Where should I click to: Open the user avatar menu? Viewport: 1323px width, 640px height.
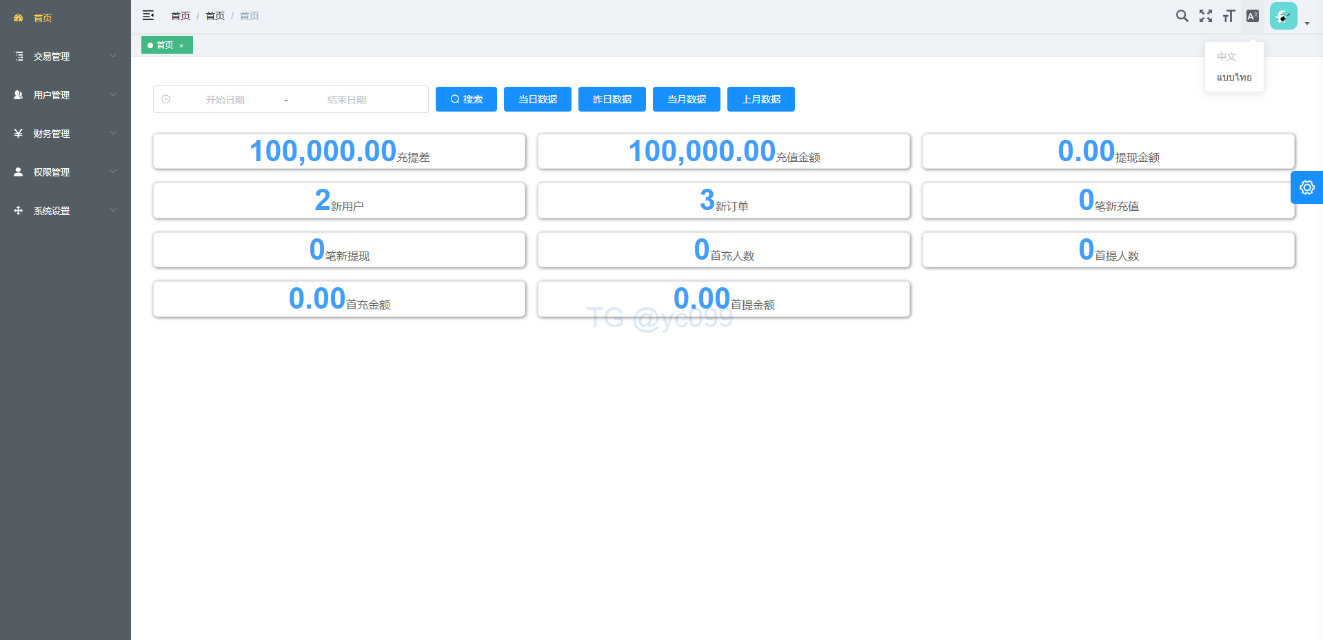1284,16
